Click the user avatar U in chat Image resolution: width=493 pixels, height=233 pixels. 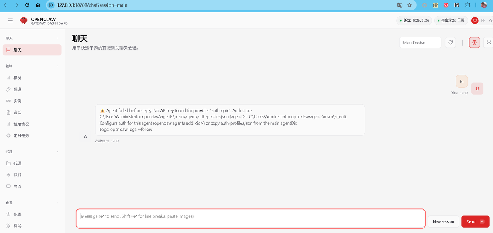click(477, 88)
